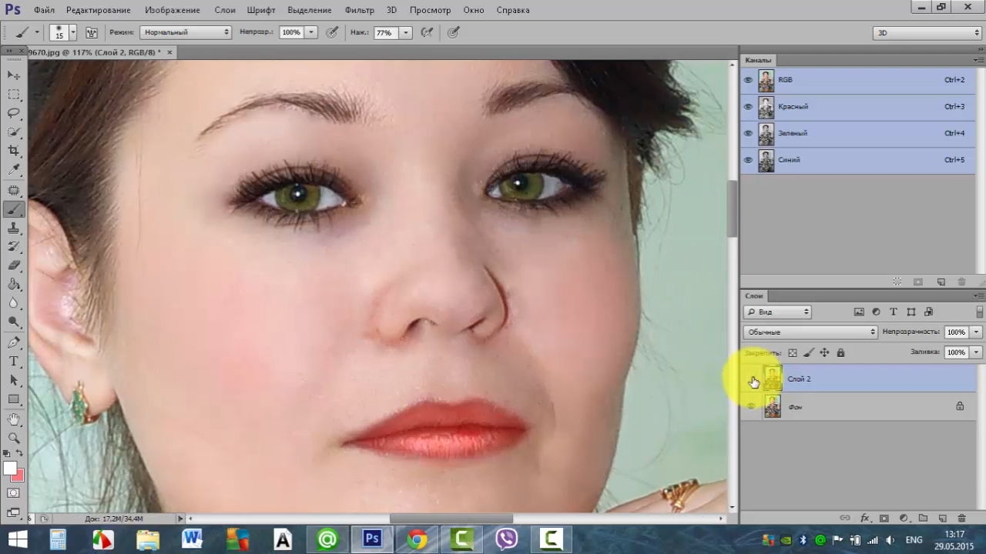Select foreground color swatch
Image resolution: width=986 pixels, height=554 pixels.
(10, 469)
